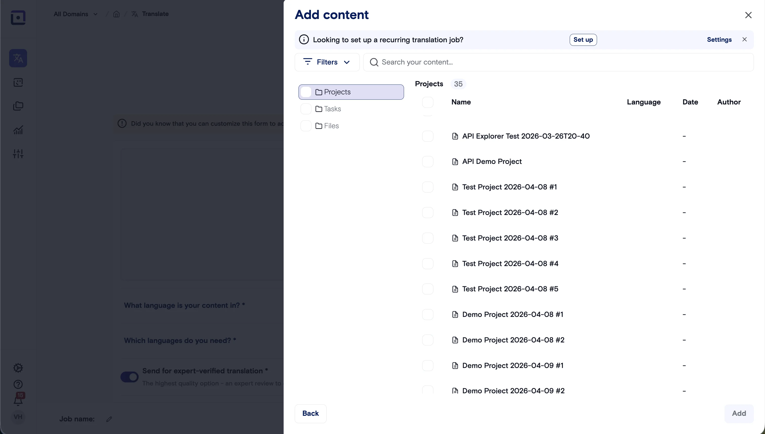Open the Projects folder in tree
The width and height of the screenshot is (765, 434).
(x=351, y=92)
